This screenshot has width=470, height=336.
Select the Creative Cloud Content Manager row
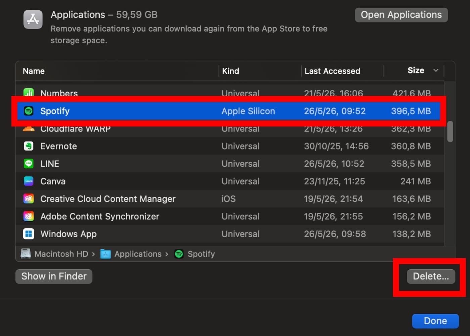coord(230,199)
